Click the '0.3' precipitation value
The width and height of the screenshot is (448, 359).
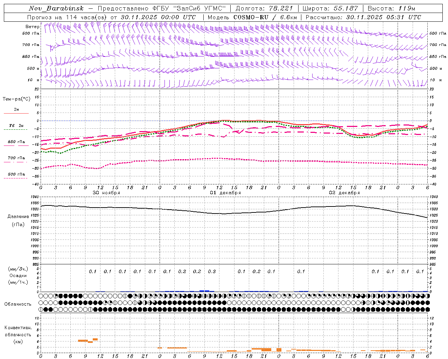pos(212,272)
